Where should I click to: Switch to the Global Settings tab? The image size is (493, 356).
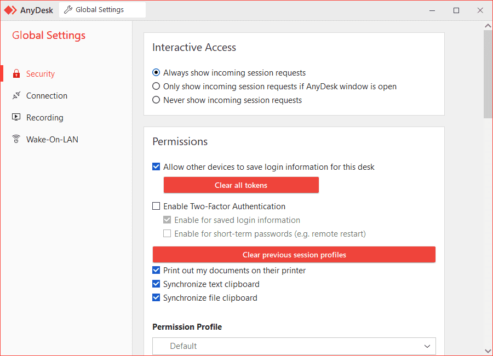click(x=102, y=10)
